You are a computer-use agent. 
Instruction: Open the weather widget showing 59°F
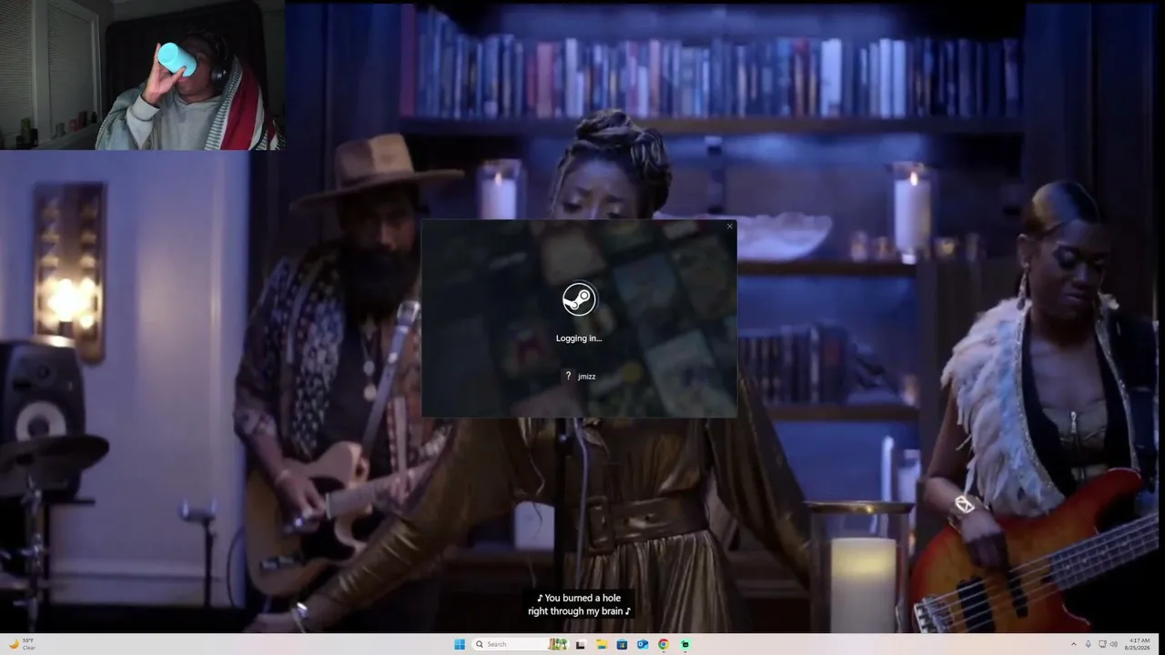[x=23, y=644]
